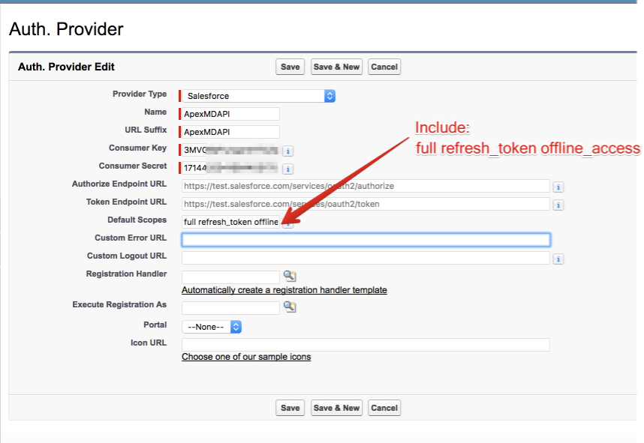
Task: Click the Consumer Secret field
Action: click(x=231, y=168)
